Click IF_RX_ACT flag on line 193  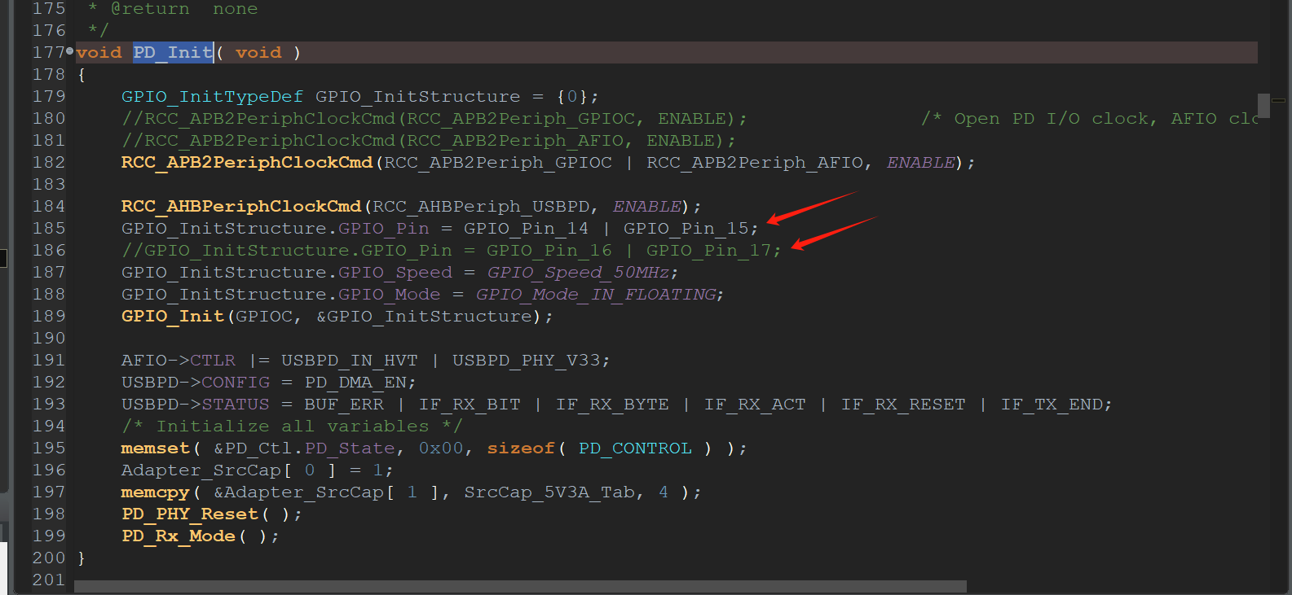[755, 405]
